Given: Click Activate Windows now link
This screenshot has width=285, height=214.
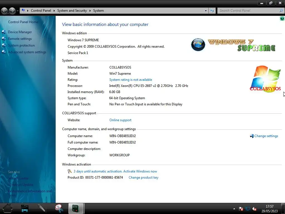Looking at the screenshot, I should (x=140, y=171).
